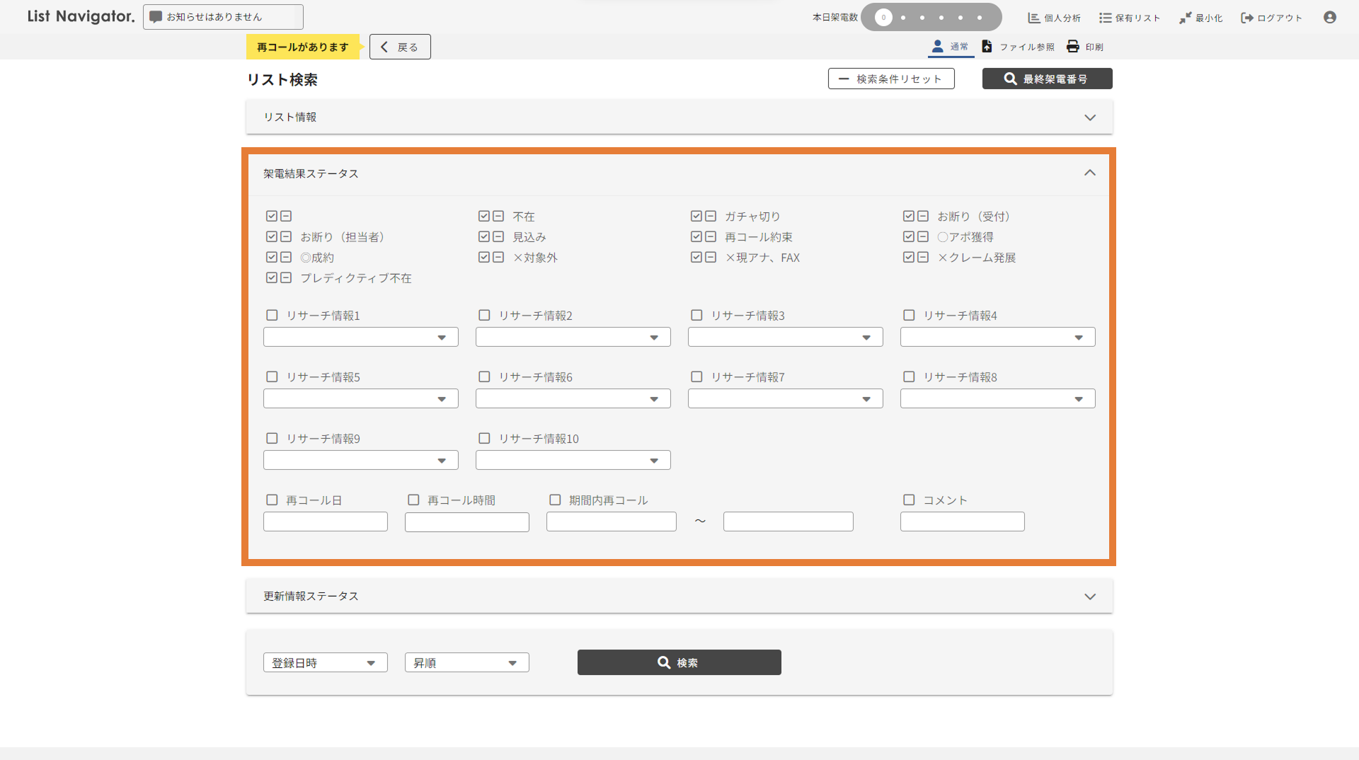Click the user account avatar icon
This screenshot has height=760, width=1359.
pos(1329,18)
